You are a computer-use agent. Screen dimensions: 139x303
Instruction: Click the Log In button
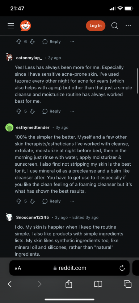pos(96,26)
